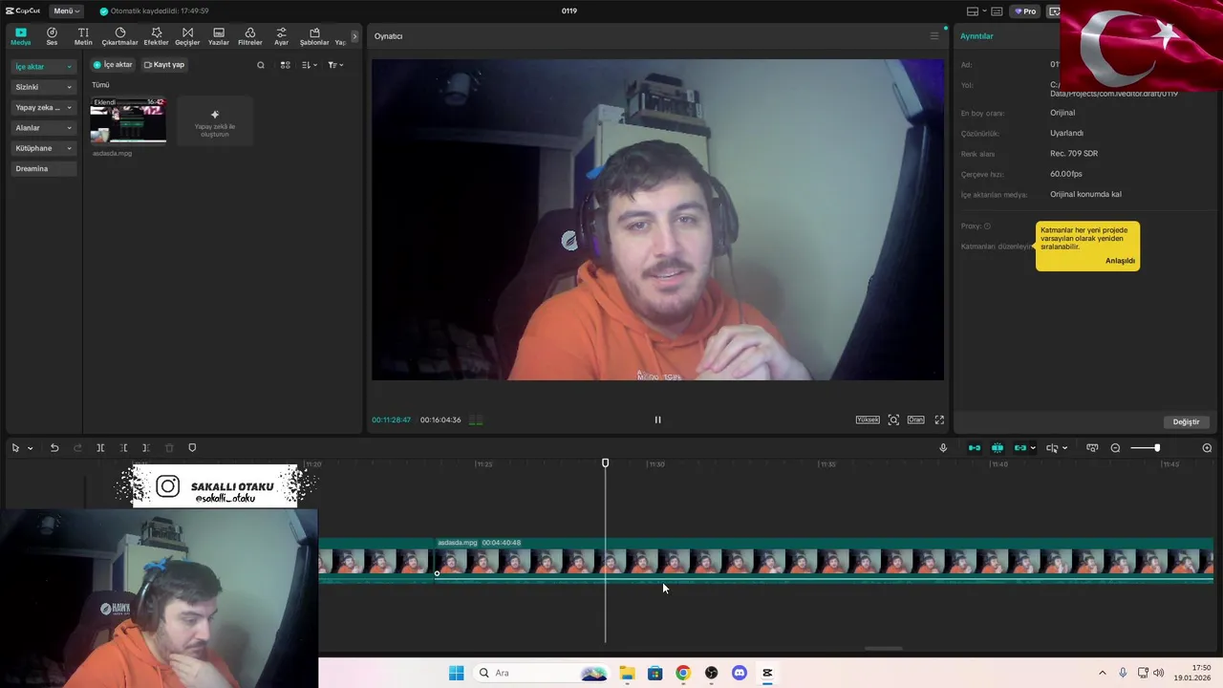Open the player panel hamburger menu
This screenshot has width=1223, height=688.
(934, 36)
